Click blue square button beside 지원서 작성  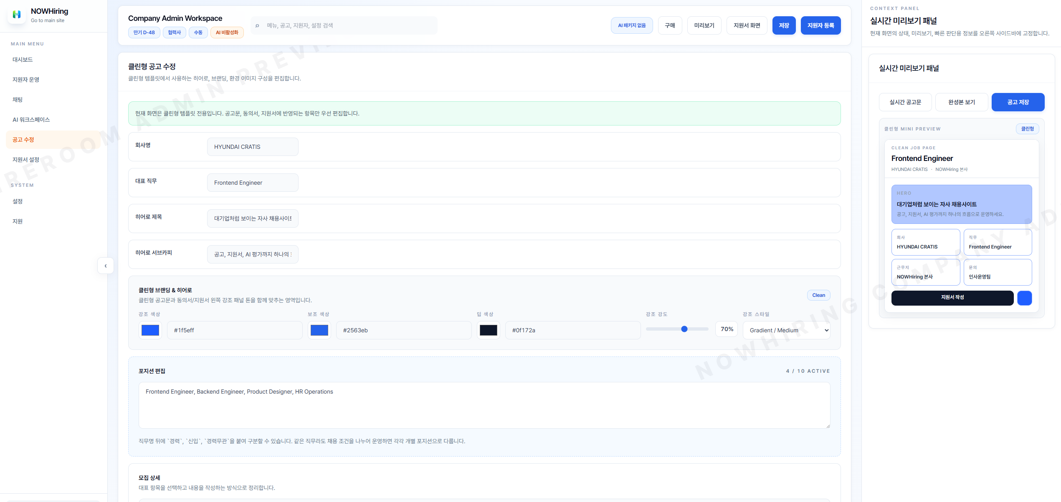(1024, 298)
